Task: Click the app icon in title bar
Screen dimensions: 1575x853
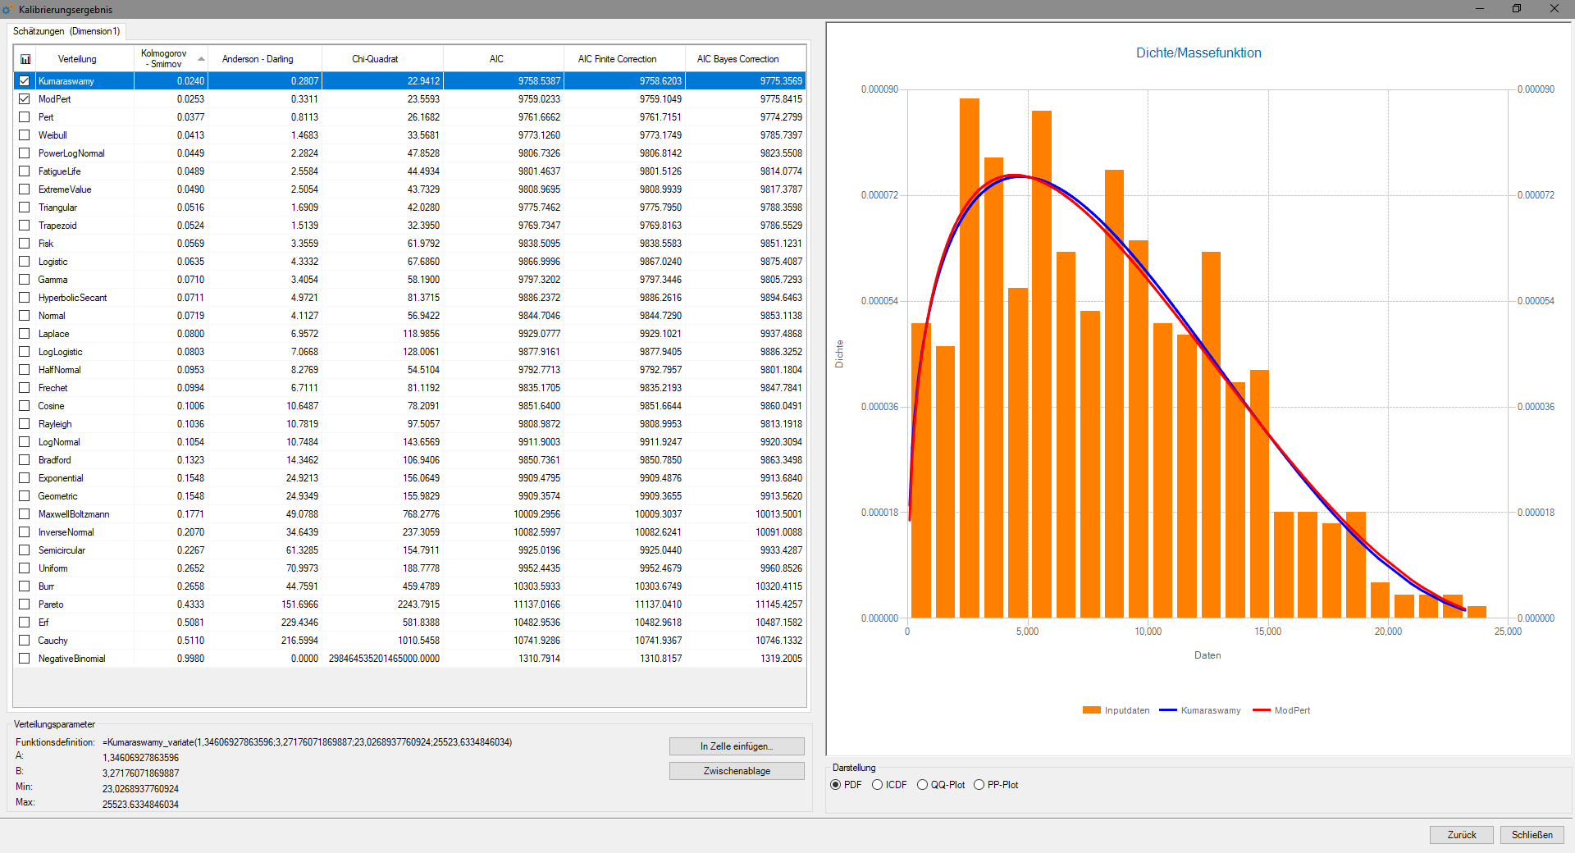Action: click(7, 9)
